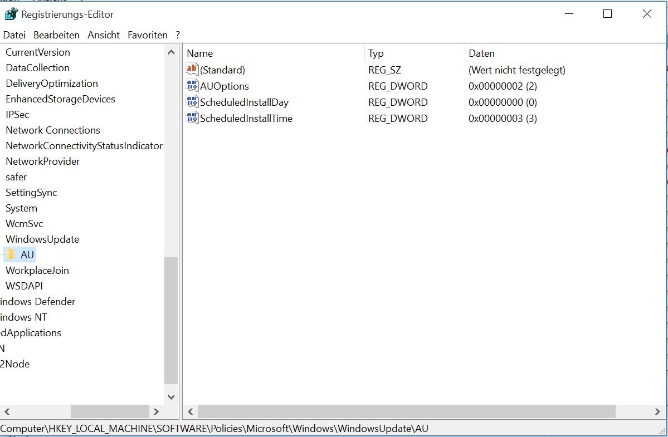The image size is (668, 437).
Task: Open the ? help menu
Action: click(178, 35)
